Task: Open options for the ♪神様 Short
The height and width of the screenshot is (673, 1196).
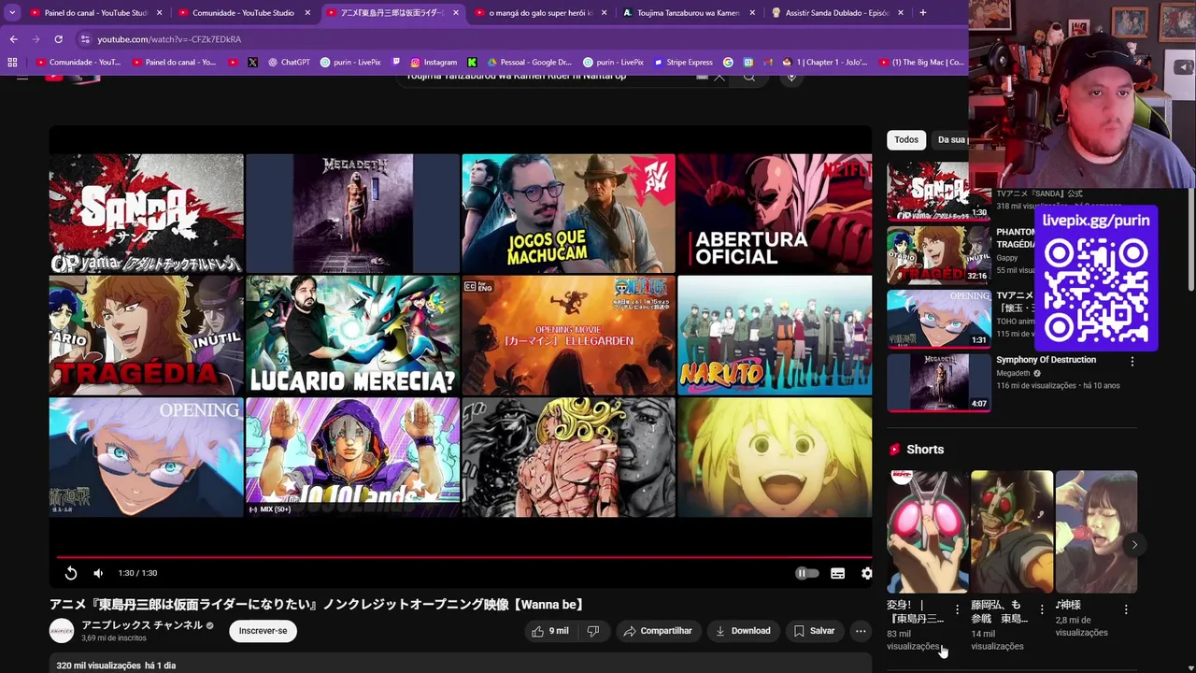Action: [x=1126, y=609]
